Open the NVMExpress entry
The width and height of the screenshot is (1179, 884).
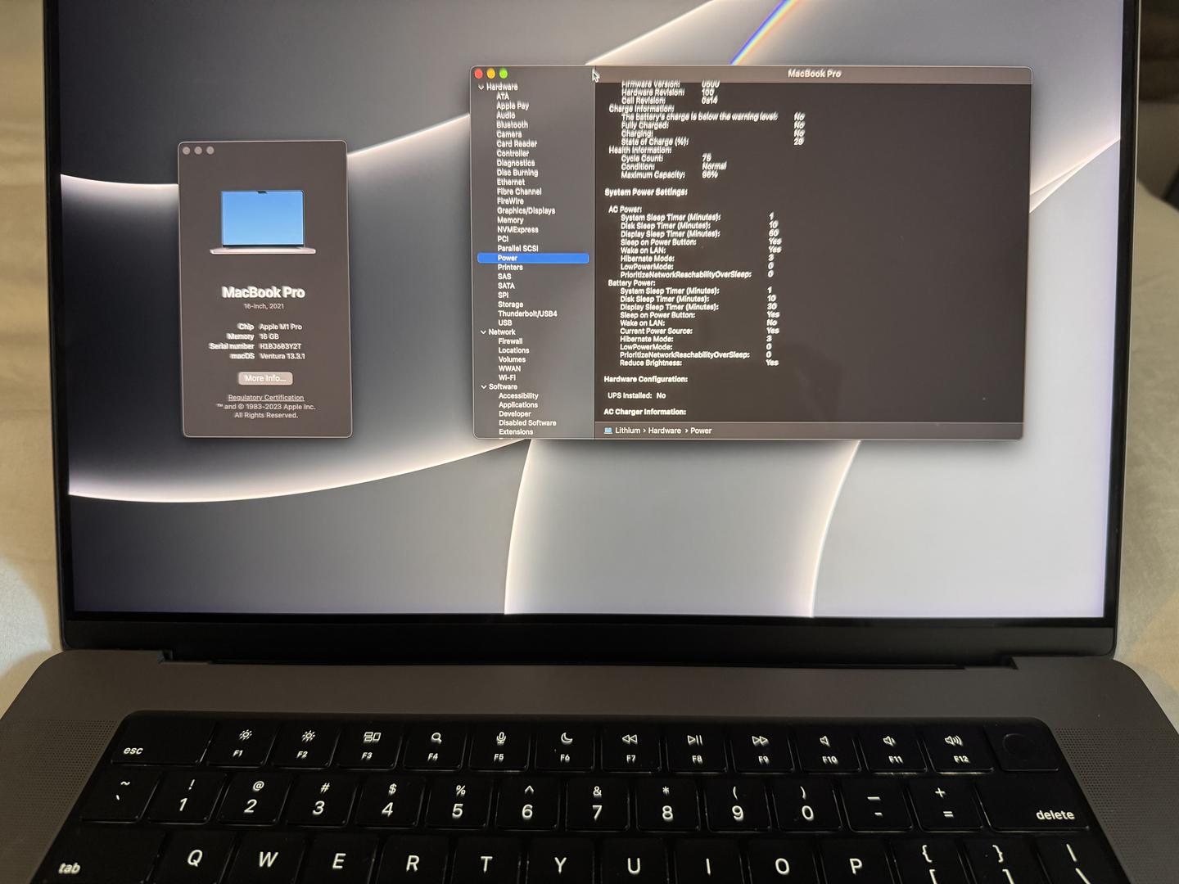pos(517,230)
